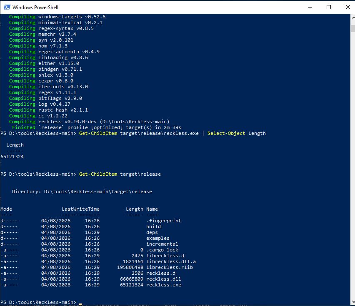Click the 'reckless.dll' file name
355x306 pixels.
point(164,279)
